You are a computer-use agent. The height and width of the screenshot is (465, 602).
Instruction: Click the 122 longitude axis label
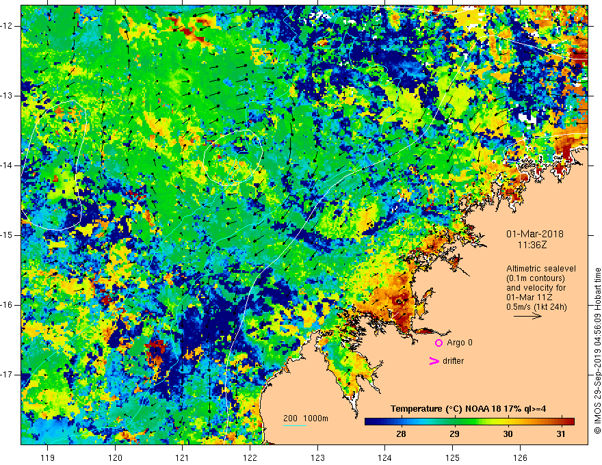pos(250,457)
